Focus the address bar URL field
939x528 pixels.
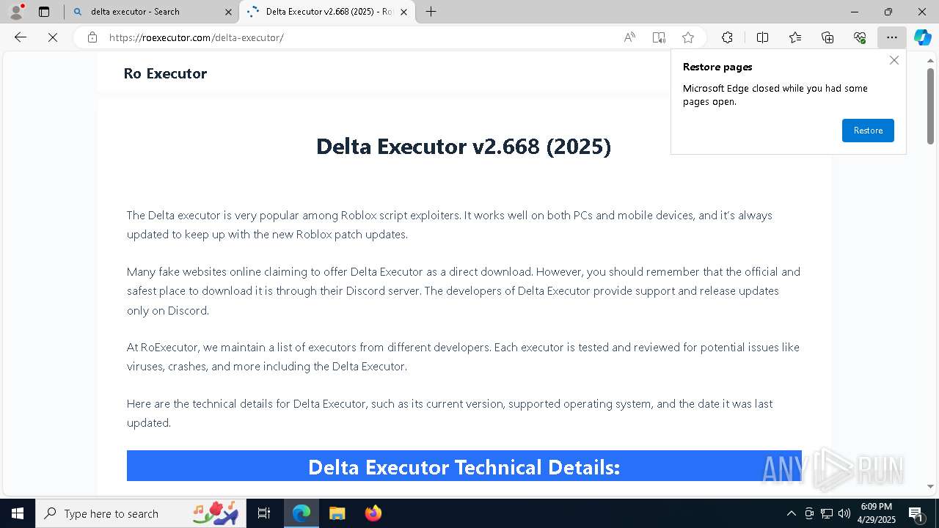(x=359, y=37)
